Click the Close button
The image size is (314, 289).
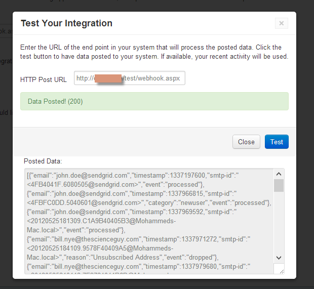(x=246, y=142)
